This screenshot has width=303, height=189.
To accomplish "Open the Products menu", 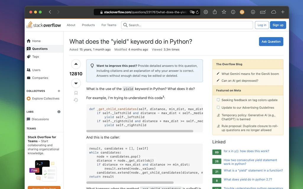I will [x=88, y=25].
